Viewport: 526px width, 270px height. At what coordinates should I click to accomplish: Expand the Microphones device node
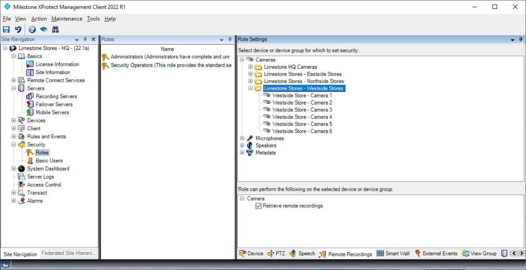(x=242, y=139)
